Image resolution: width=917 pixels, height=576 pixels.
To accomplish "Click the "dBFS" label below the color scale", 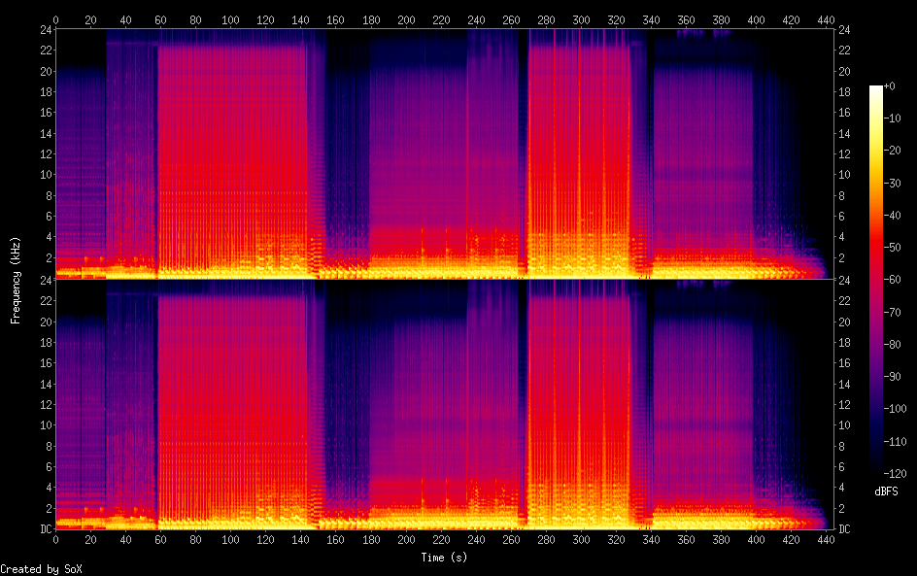I will pyautogui.click(x=885, y=492).
